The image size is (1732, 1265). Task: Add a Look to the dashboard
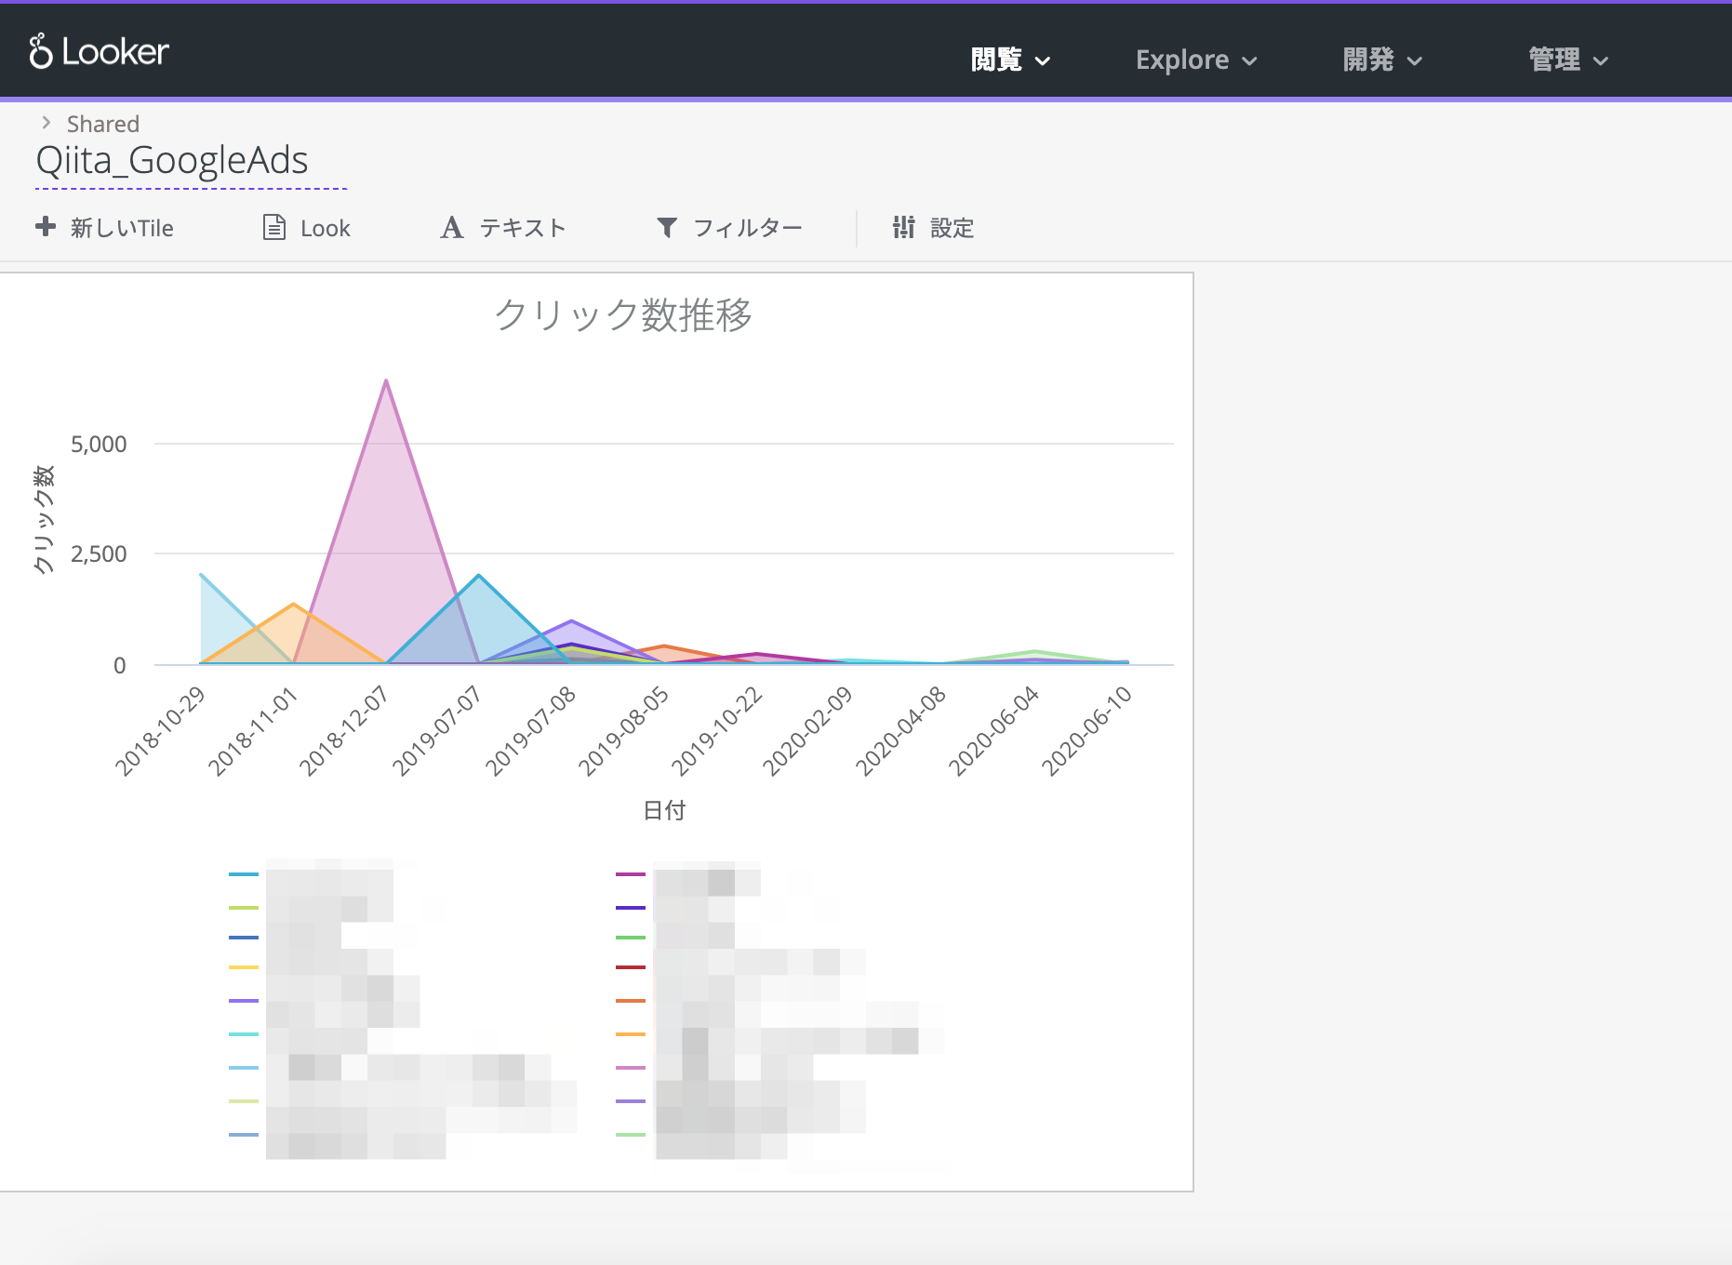point(307,227)
